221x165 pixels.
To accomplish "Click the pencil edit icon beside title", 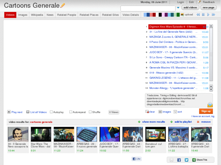I will click(63, 5).
